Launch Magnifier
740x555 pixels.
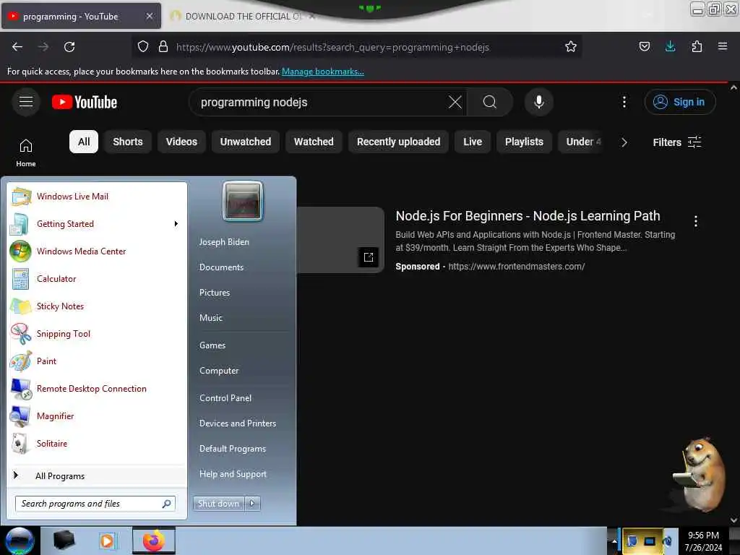tap(98, 416)
